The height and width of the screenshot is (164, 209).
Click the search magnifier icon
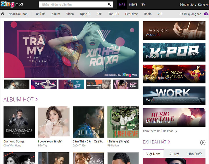109,4
